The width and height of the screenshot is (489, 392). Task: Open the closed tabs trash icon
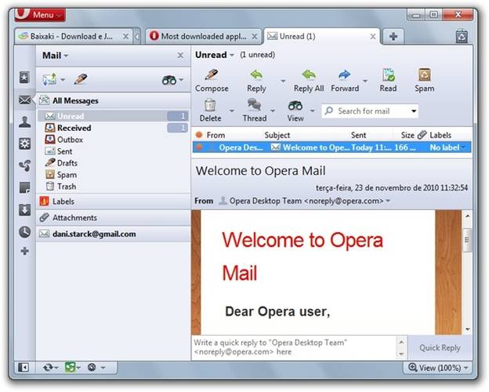462,36
